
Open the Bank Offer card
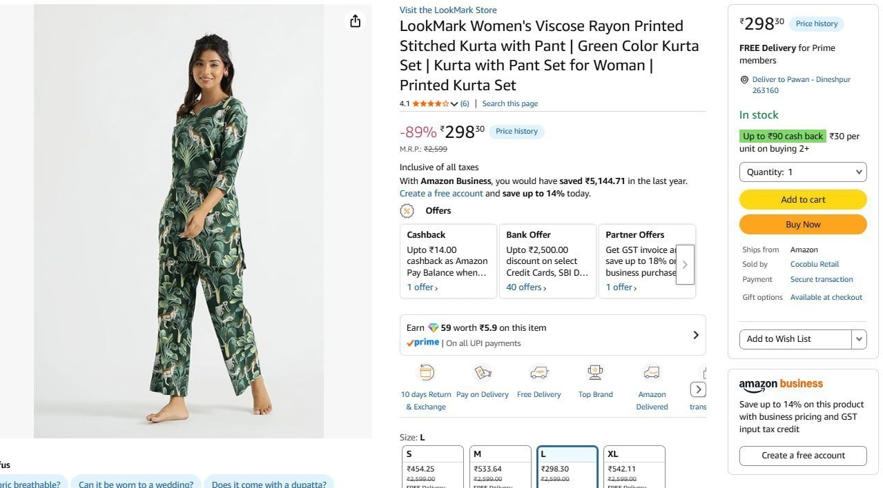(547, 261)
